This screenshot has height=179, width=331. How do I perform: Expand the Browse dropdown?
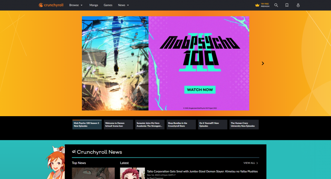pyautogui.click(x=76, y=5)
